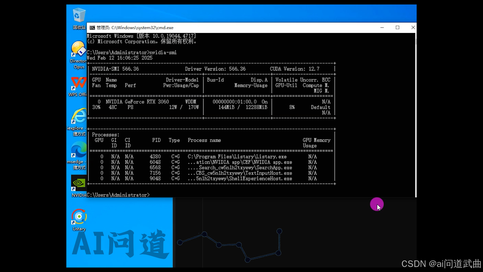Close the Administrator cmd.exe window
483x272 pixels.
coord(413,27)
